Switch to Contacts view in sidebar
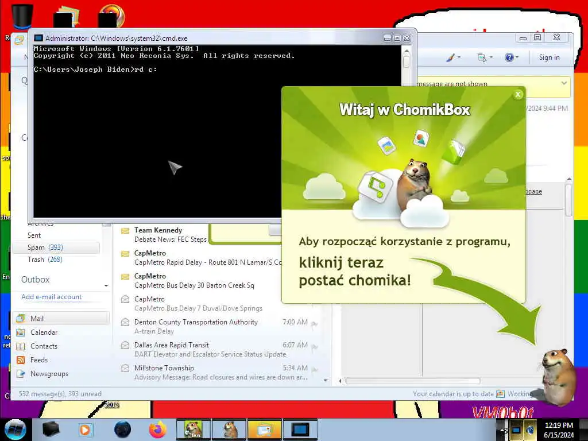This screenshot has height=441, width=588. click(44, 346)
